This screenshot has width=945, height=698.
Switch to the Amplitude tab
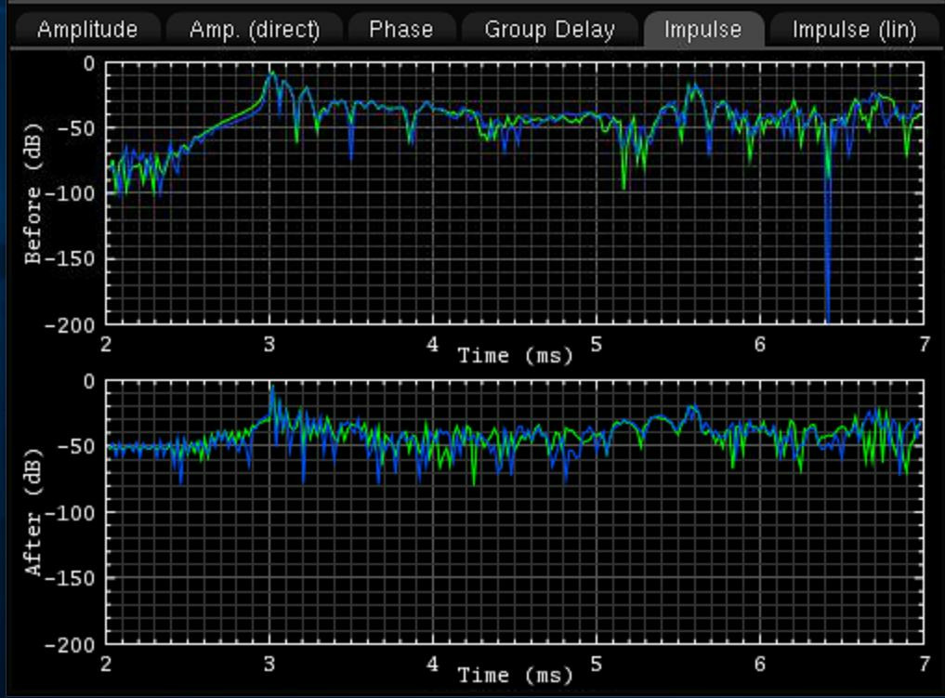(x=87, y=30)
